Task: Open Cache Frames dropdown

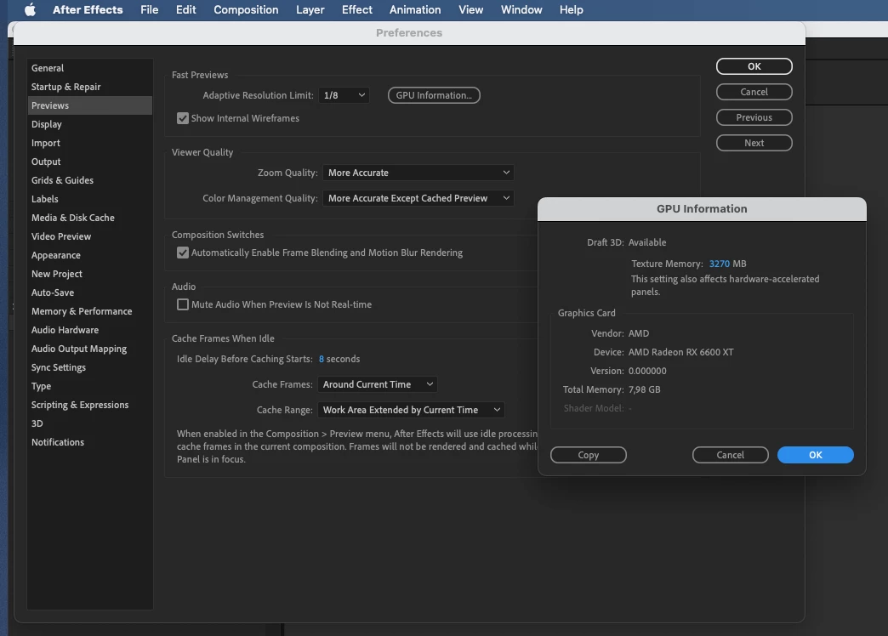Action: coord(377,384)
